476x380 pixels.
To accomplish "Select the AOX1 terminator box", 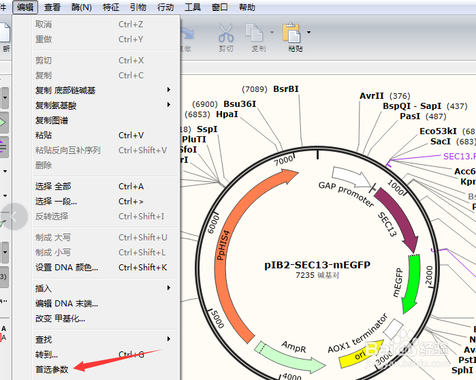I will click(x=394, y=329).
